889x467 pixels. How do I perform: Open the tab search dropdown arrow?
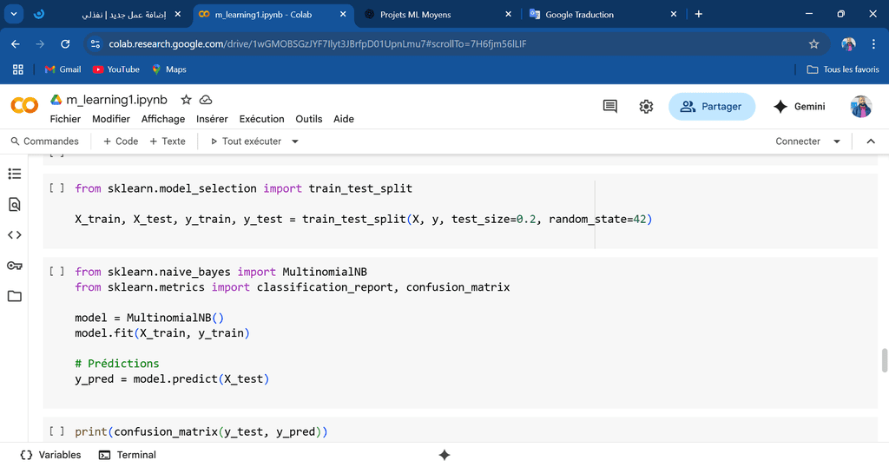[14, 14]
